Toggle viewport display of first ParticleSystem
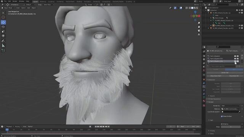This screenshot has height=137, width=244. (x=235, y=56)
